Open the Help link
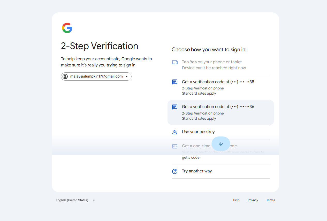 (236, 200)
